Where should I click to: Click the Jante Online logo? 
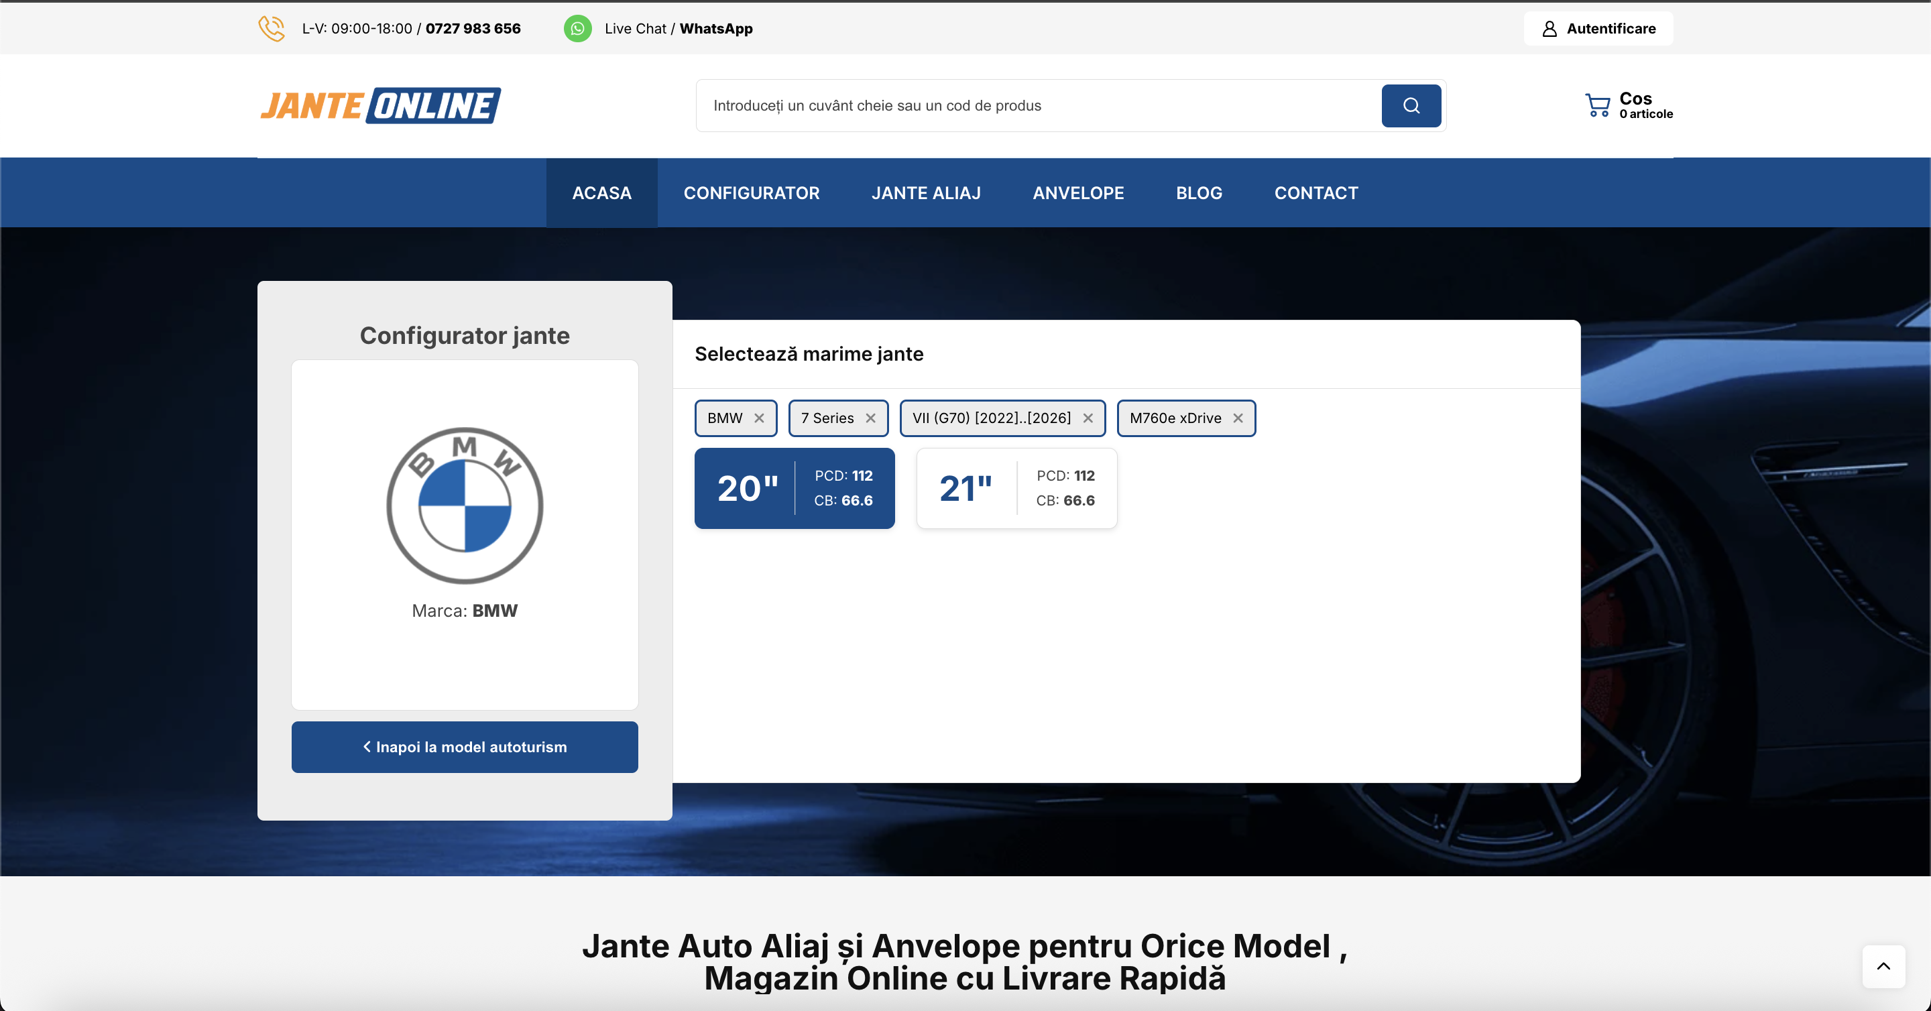click(x=381, y=105)
